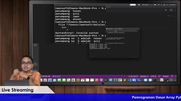Change file encoding via 'UTF-8'
181x101 pixels.
[x=153, y=76]
